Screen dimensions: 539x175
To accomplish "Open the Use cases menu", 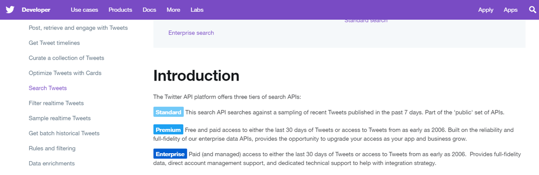I will point(84,10).
